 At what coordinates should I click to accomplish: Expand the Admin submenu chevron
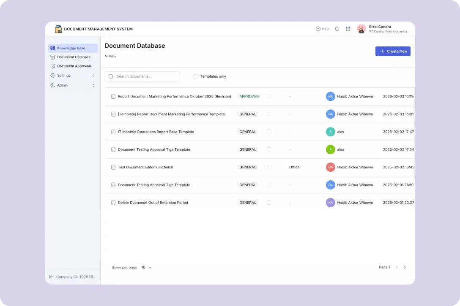[94, 84]
